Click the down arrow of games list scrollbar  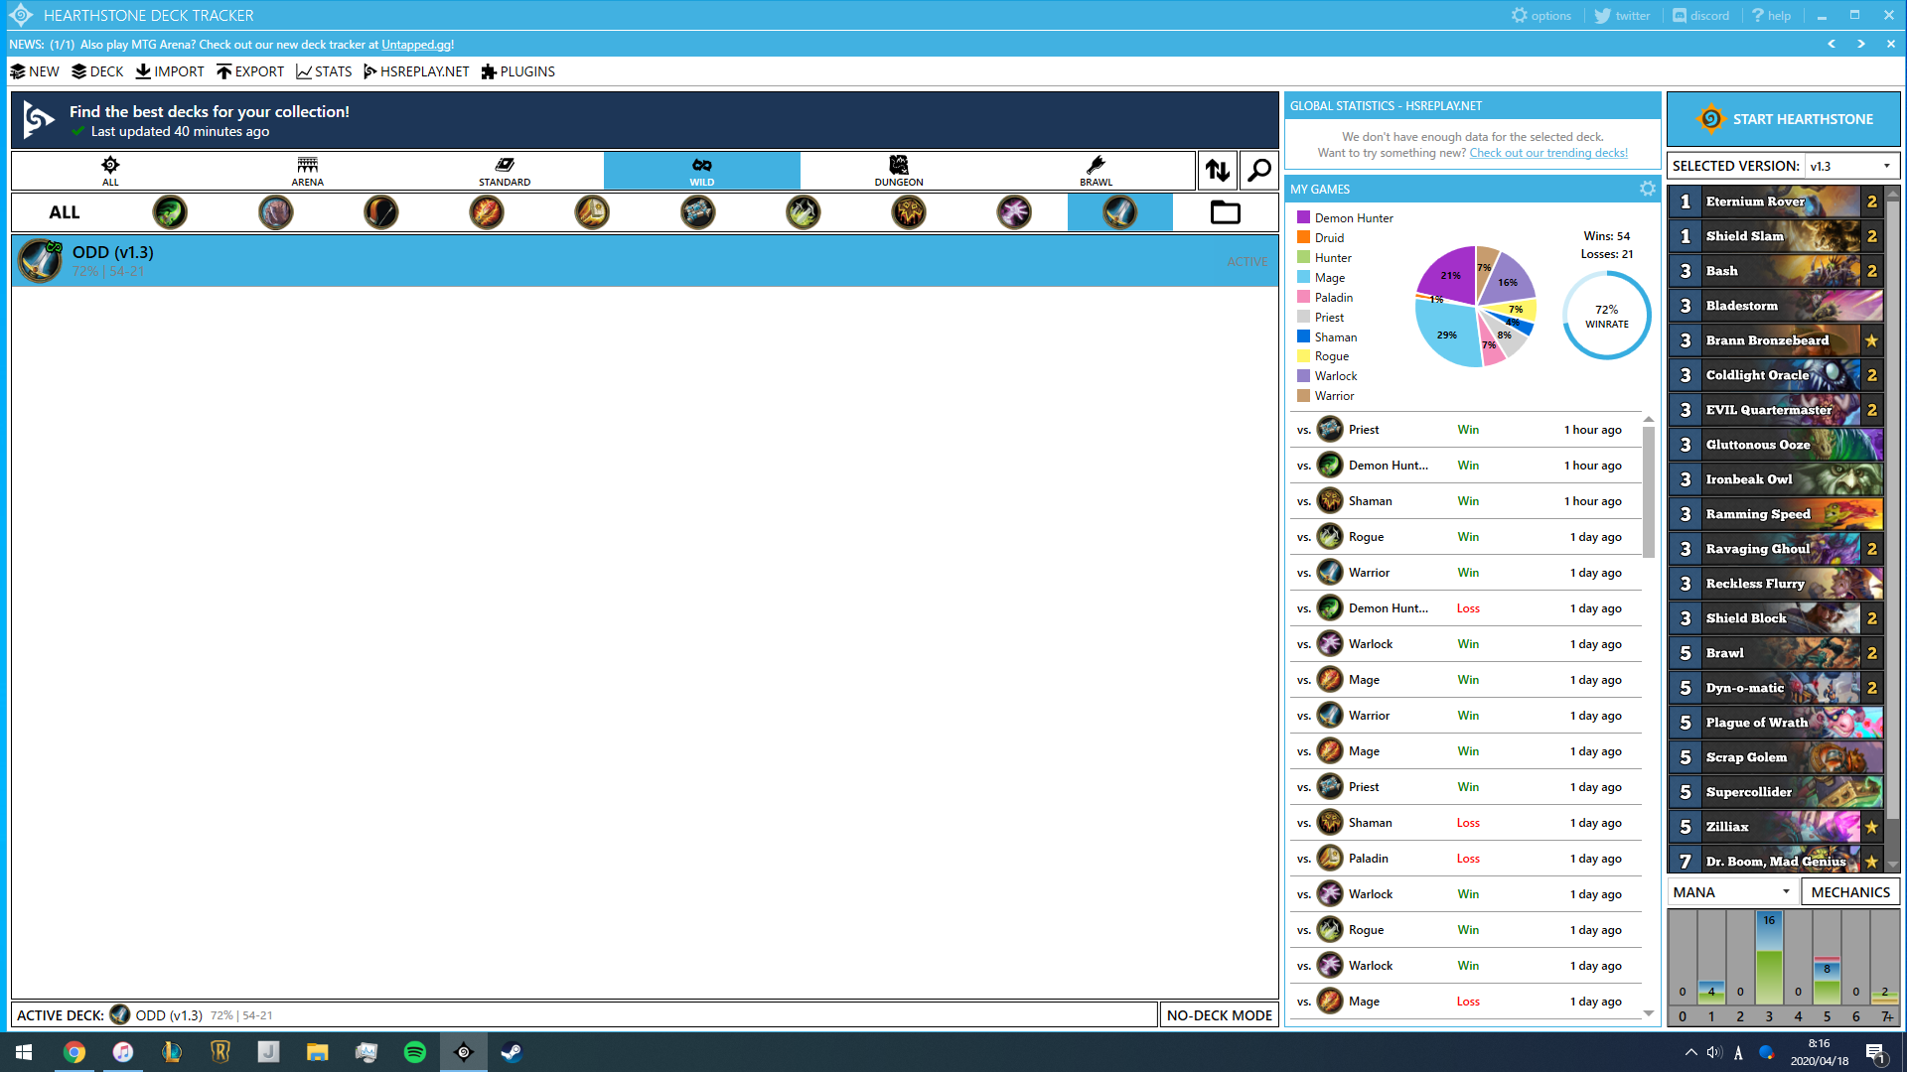(1649, 1012)
